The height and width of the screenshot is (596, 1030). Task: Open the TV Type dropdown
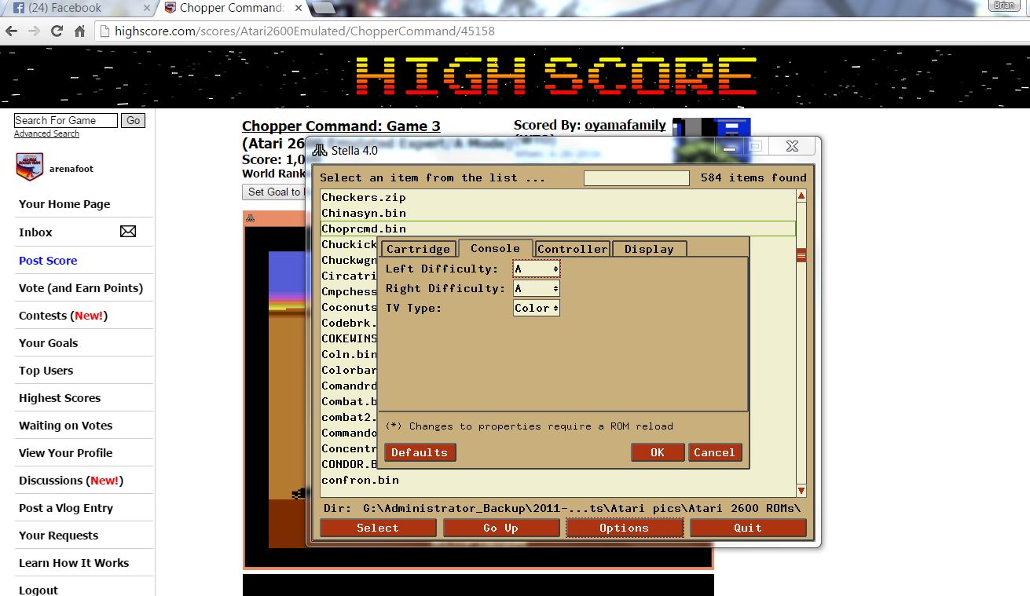tap(537, 308)
